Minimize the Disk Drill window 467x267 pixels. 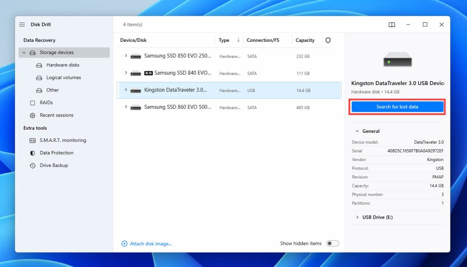(x=408, y=25)
